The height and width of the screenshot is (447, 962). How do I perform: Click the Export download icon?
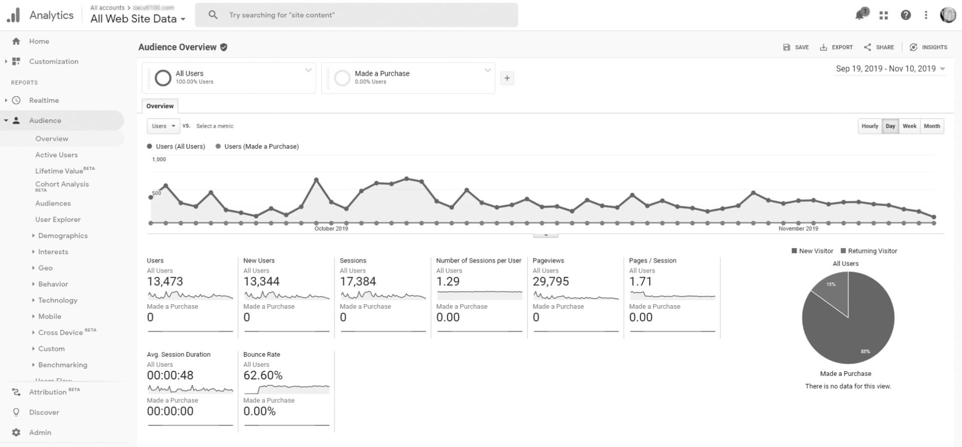point(823,47)
